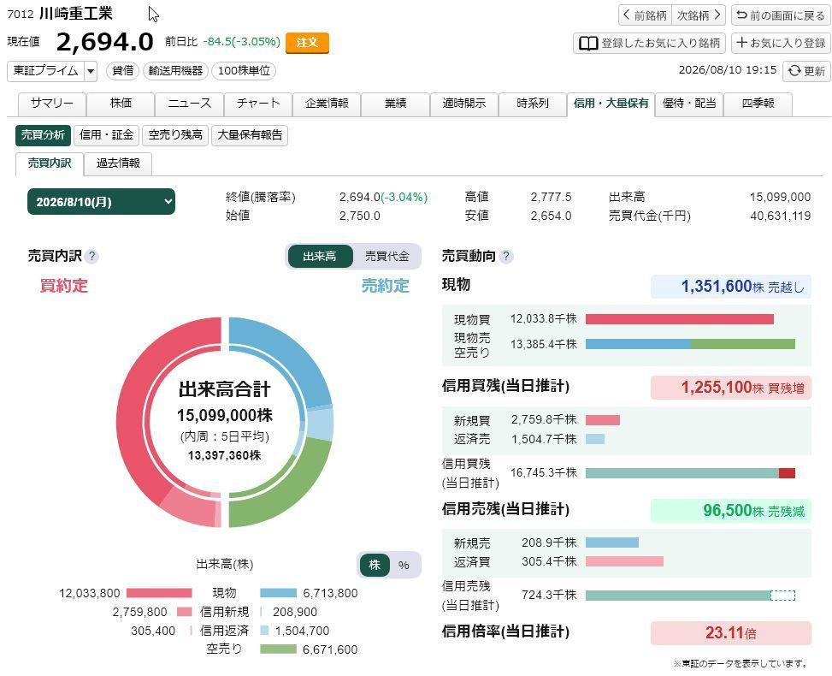Click the 現物 red legend swatch 12,033,800

click(x=159, y=593)
